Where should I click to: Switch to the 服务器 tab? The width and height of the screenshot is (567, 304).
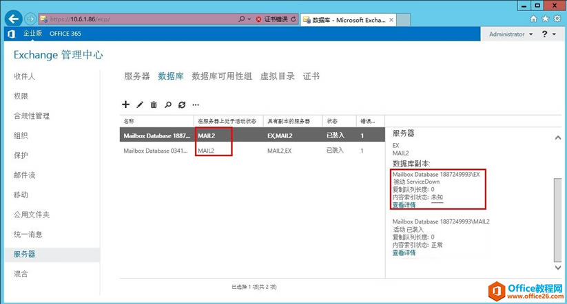[x=136, y=76]
